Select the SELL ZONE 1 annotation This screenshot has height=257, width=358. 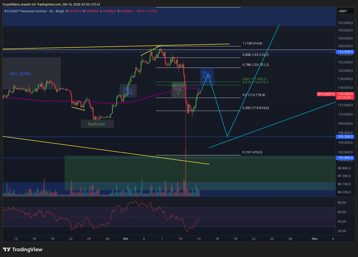207,76
